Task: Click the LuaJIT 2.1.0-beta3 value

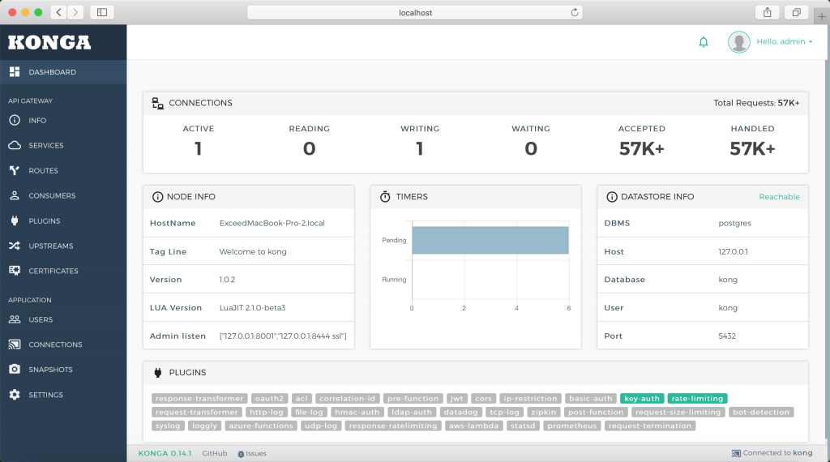Action: click(253, 308)
